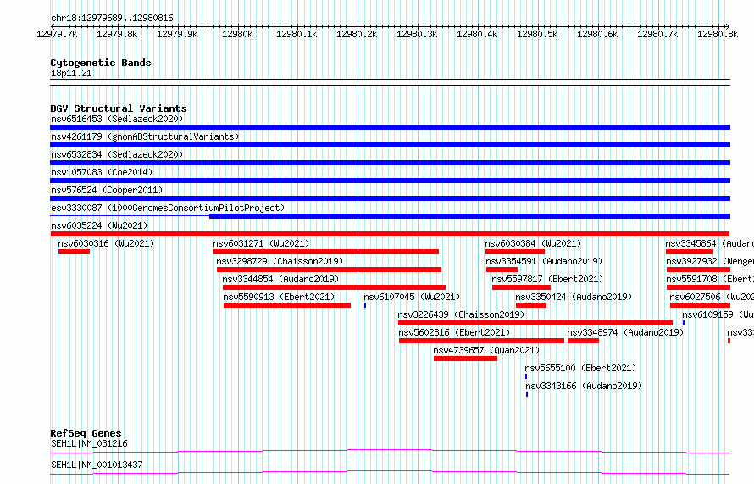Viewport: 754px width, 484px height.
Task: Select the nsv6035224 (Wu2021) red bar
Action: point(390,234)
